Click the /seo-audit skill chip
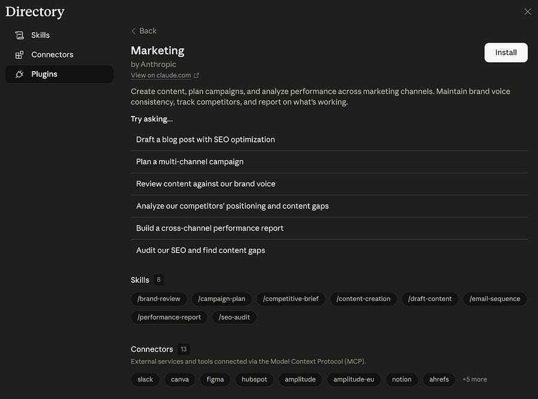 pyautogui.click(x=234, y=317)
